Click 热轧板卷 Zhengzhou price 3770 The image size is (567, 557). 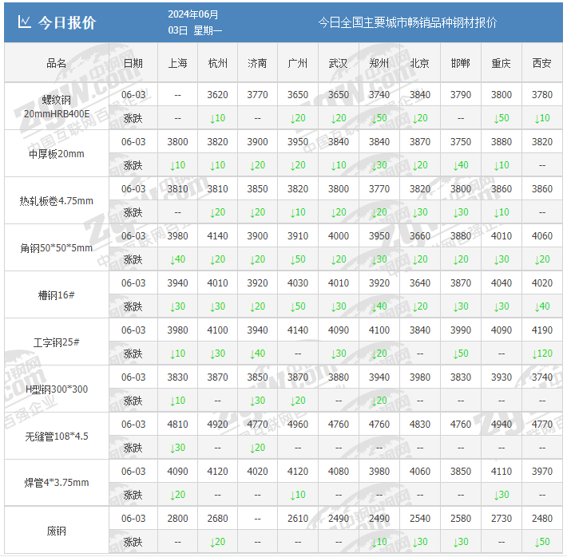pyautogui.click(x=379, y=188)
